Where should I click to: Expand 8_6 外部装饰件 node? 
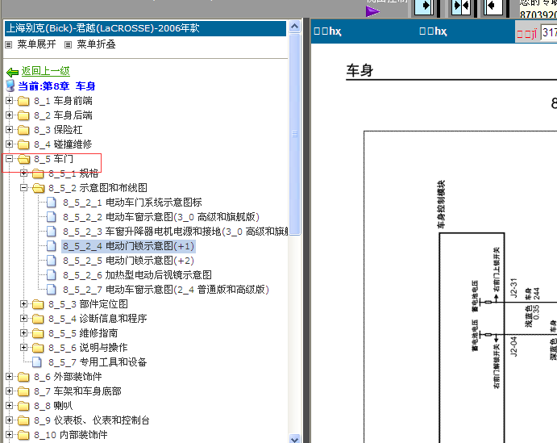(x=9, y=377)
